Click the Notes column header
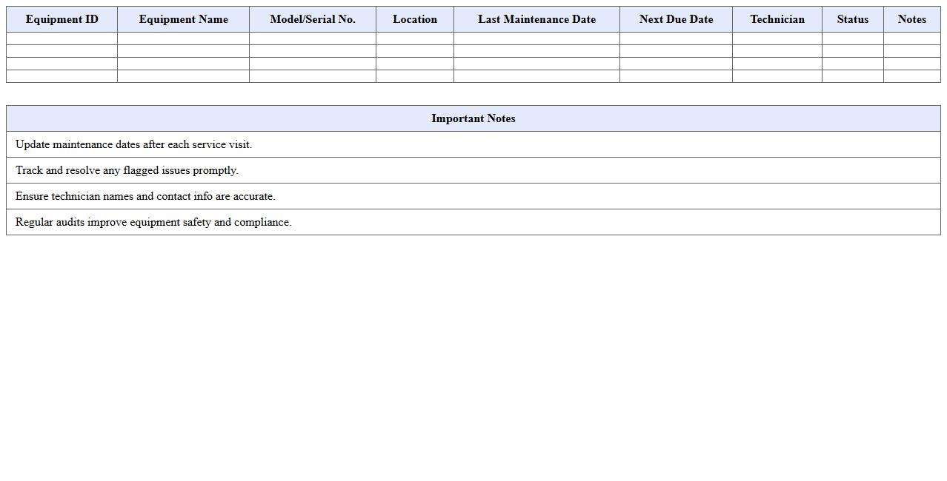The height and width of the screenshot is (481, 947). (912, 19)
